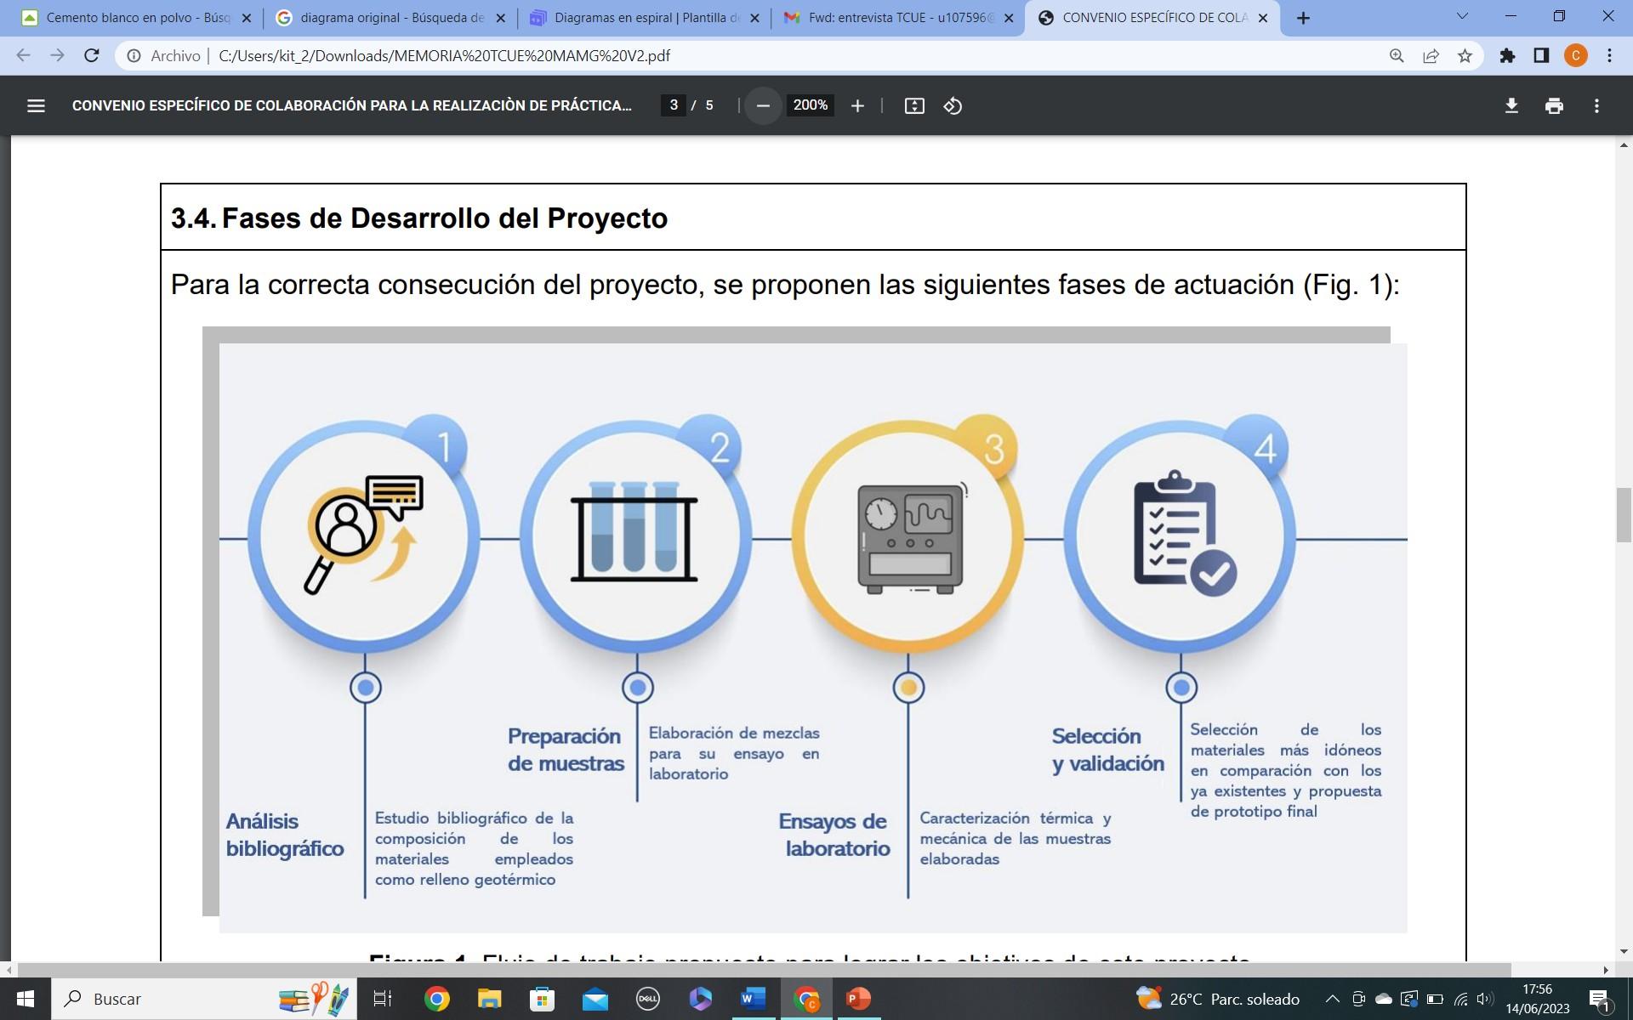Open the PDF sidebar menu (hamburger icon)
The image size is (1633, 1020).
coord(36,106)
